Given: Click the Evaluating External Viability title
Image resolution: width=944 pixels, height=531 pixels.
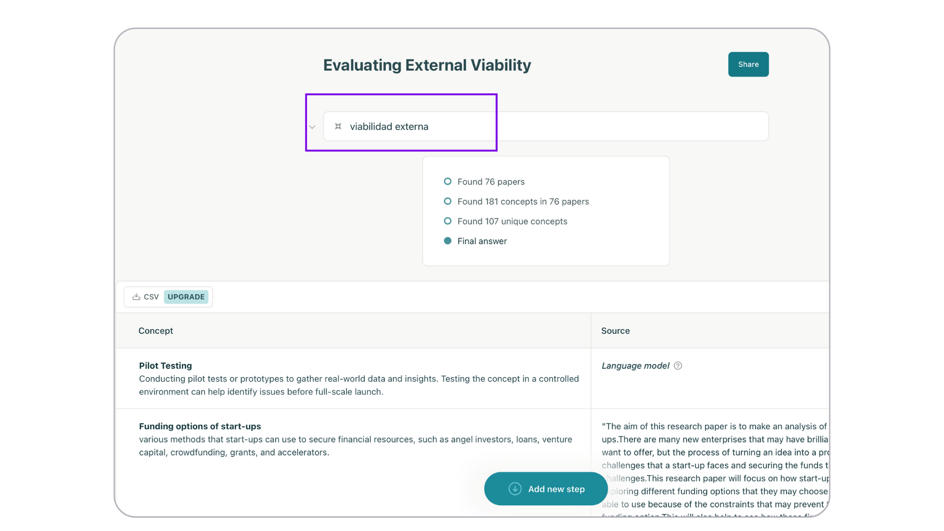Looking at the screenshot, I should click(x=427, y=65).
